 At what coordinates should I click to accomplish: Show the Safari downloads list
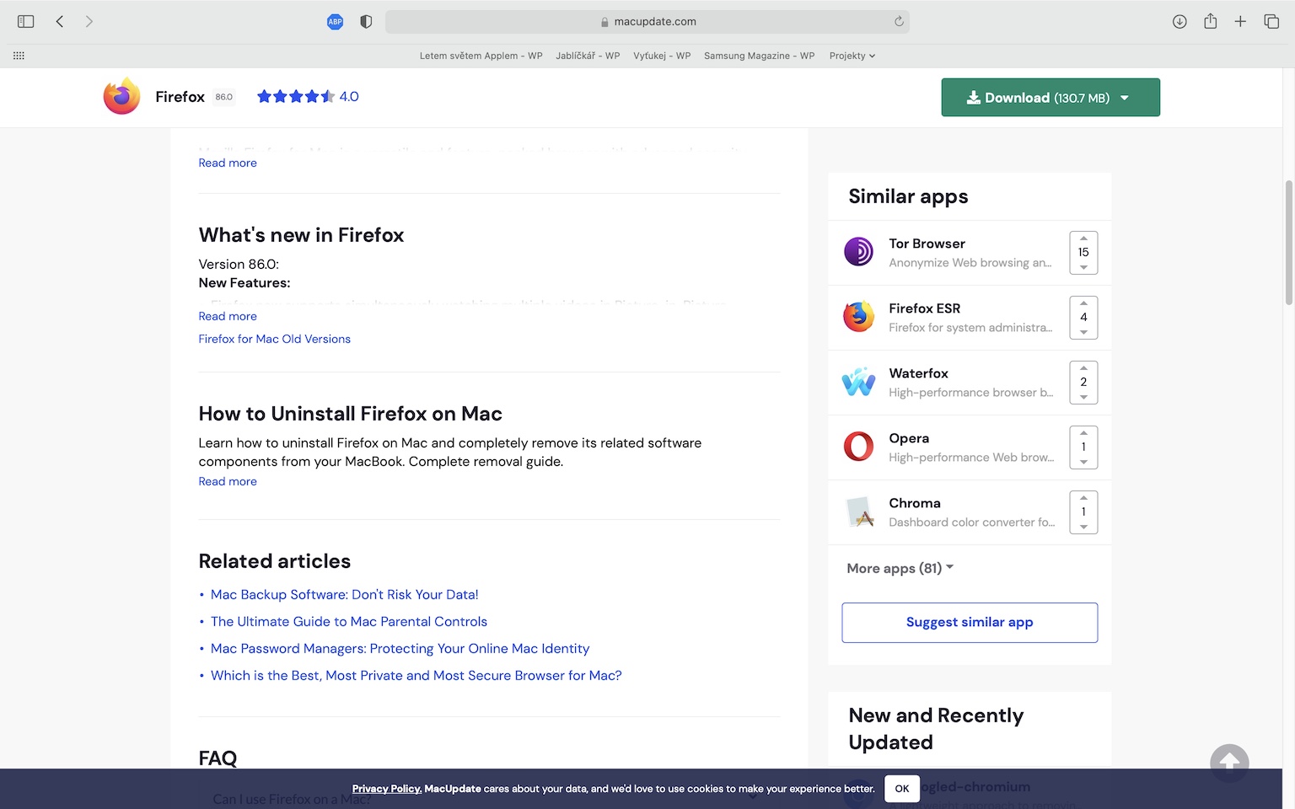coord(1179,21)
